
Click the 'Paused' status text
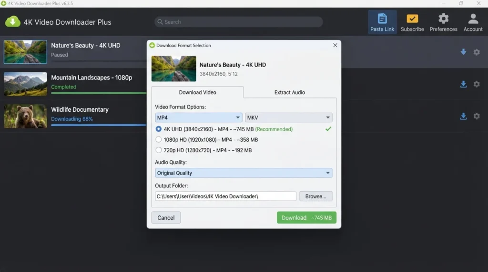60,55
